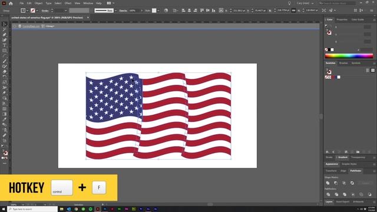Open the File menu
The width and height of the screenshot is (377, 212).
22,4
